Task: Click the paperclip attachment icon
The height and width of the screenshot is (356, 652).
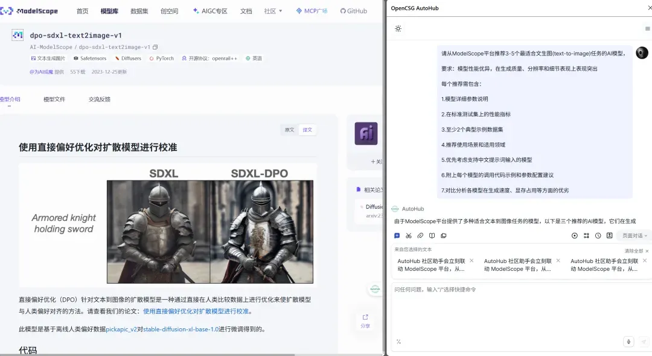Action: 420,235
